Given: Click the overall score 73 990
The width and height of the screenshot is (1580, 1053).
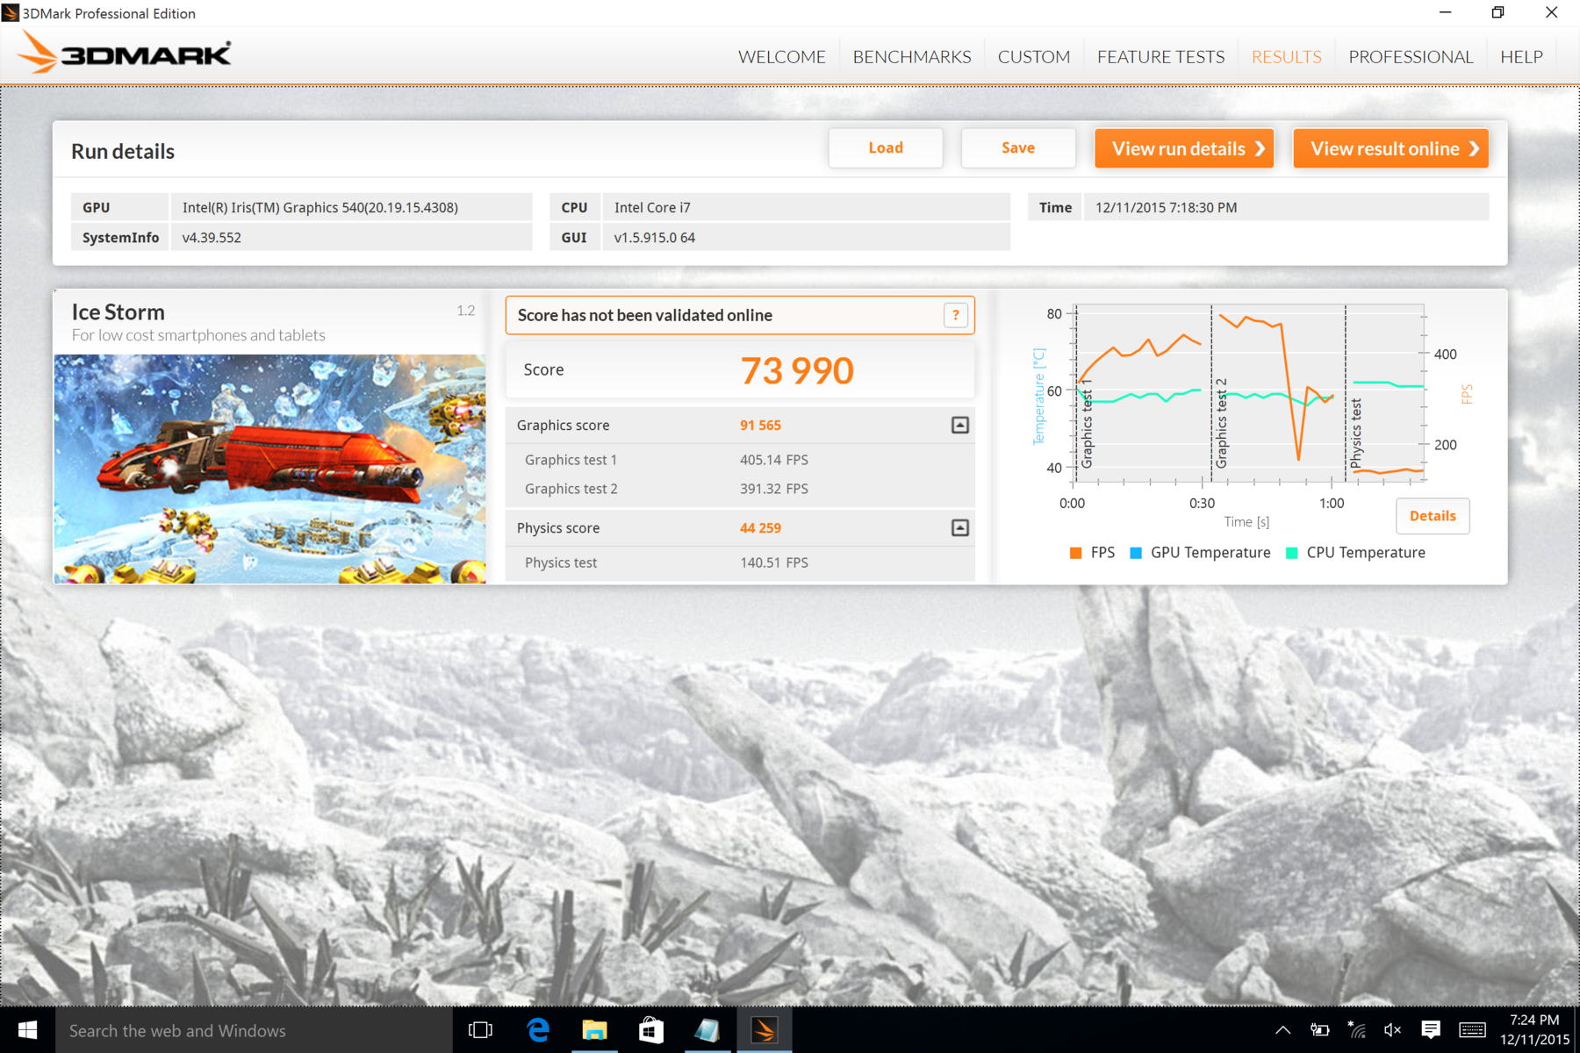Looking at the screenshot, I should pos(797,370).
